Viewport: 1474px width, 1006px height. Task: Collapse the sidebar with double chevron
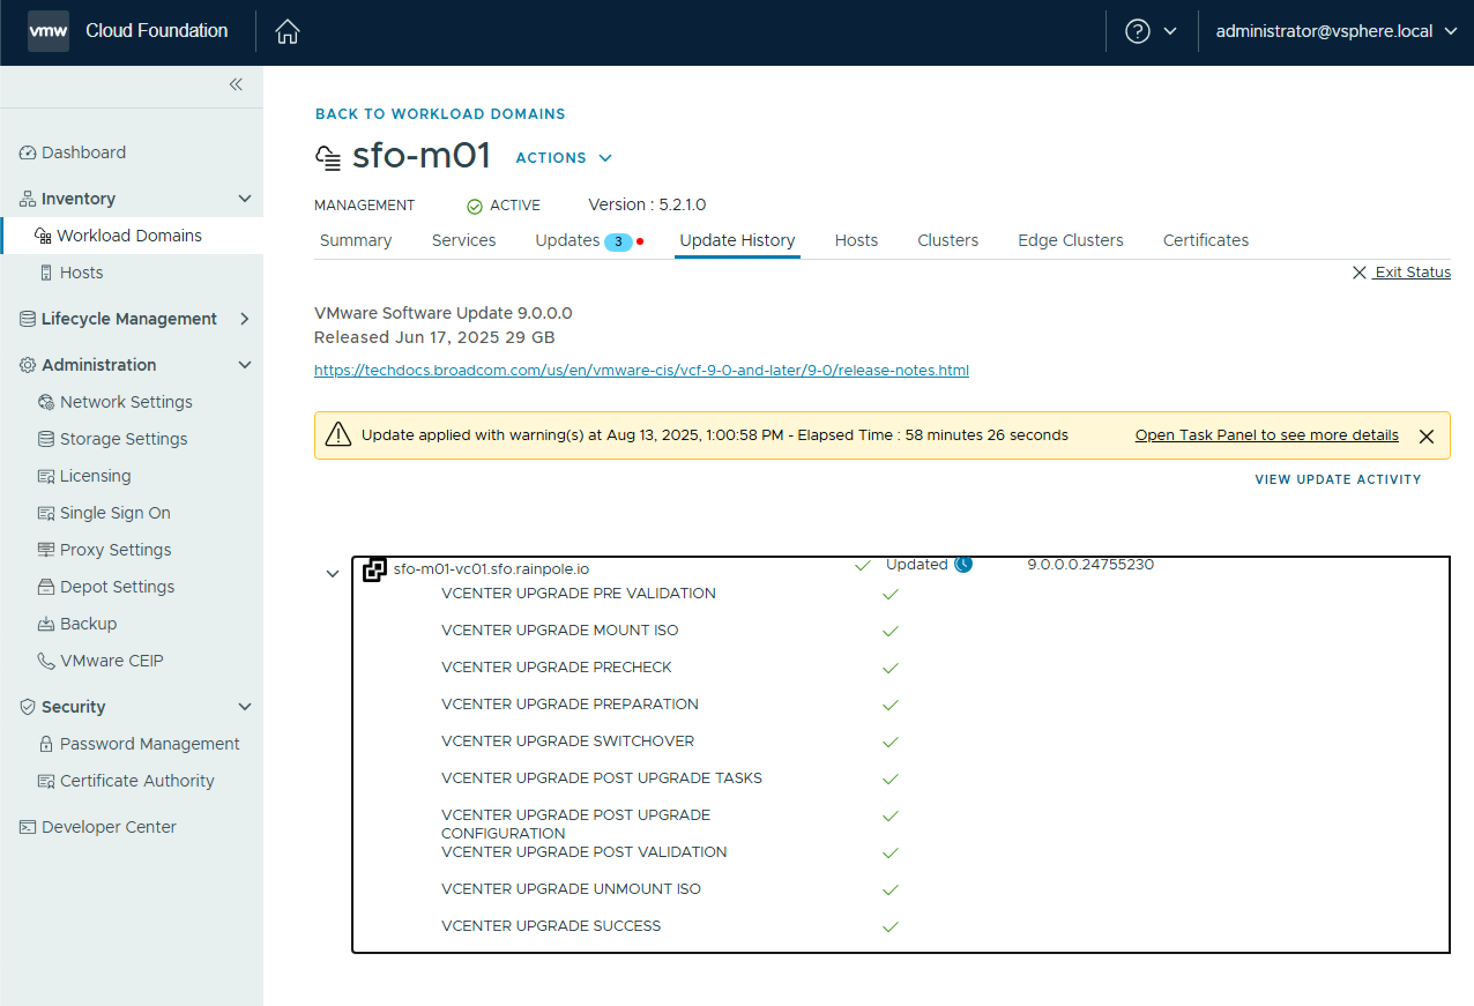pyautogui.click(x=236, y=84)
